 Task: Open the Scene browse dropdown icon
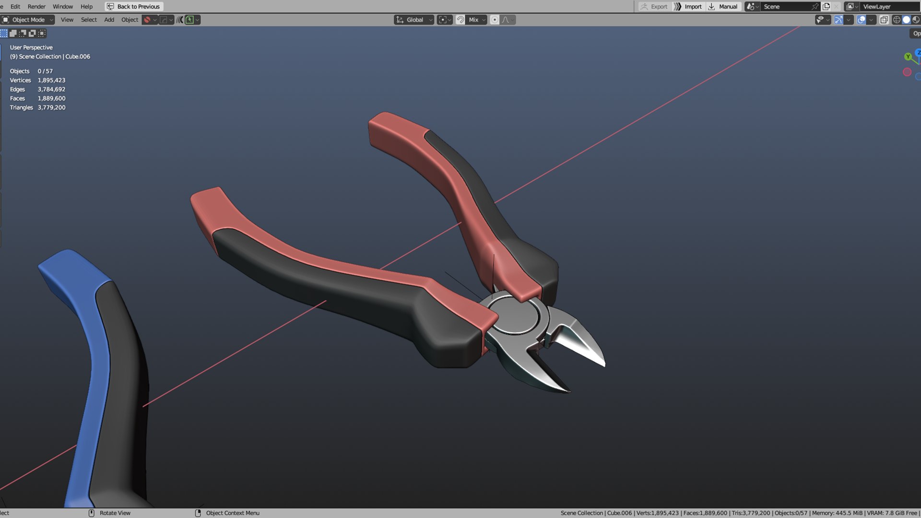coord(752,7)
